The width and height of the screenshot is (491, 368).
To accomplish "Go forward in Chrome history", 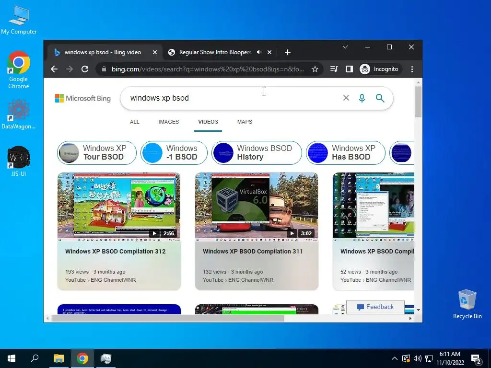I will point(70,69).
